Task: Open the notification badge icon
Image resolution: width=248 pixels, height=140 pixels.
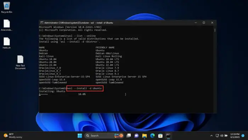Action: pos(243,136)
